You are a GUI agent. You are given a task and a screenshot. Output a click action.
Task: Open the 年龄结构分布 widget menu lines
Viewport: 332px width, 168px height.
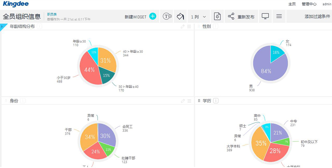coord(189,27)
